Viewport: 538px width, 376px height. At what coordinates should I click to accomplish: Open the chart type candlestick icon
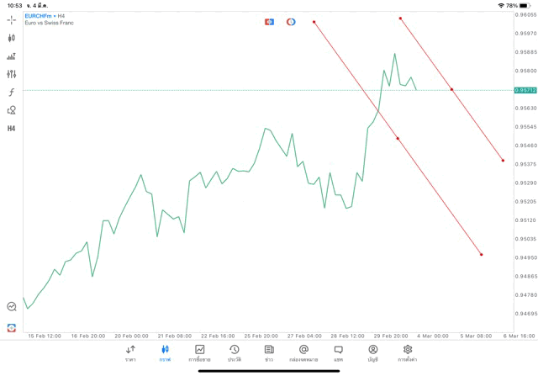click(11, 38)
